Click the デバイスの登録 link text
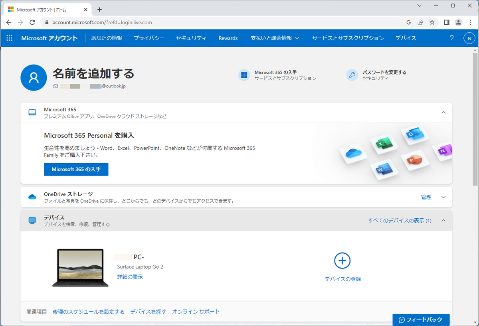Screen dimensions: 479x326 click(343, 279)
